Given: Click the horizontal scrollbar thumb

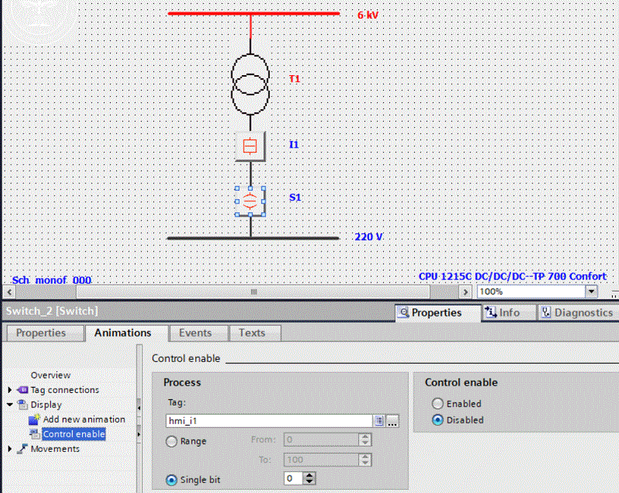Looking at the screenshot, I should point(253,292).
